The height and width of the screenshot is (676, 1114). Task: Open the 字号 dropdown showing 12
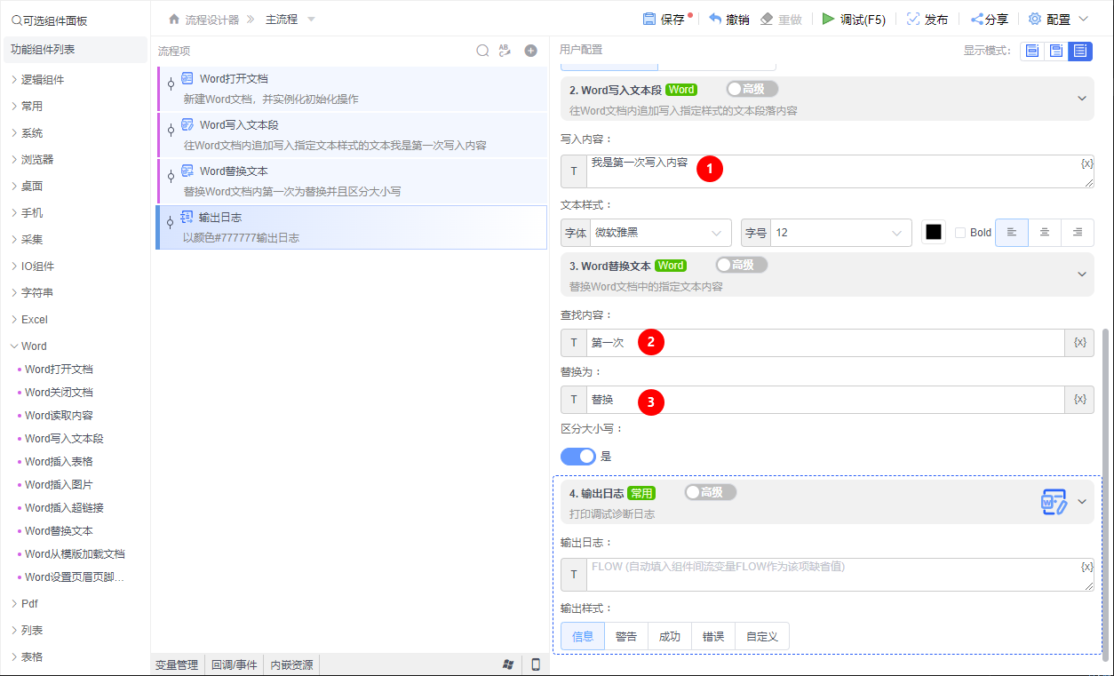(839, 232)
